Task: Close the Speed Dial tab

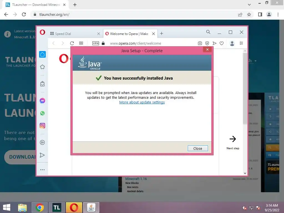Action: [98, 34]
